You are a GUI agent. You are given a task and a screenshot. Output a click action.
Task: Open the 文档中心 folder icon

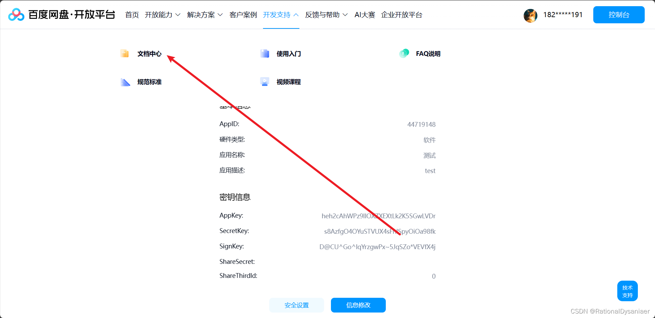pos(124,53)
